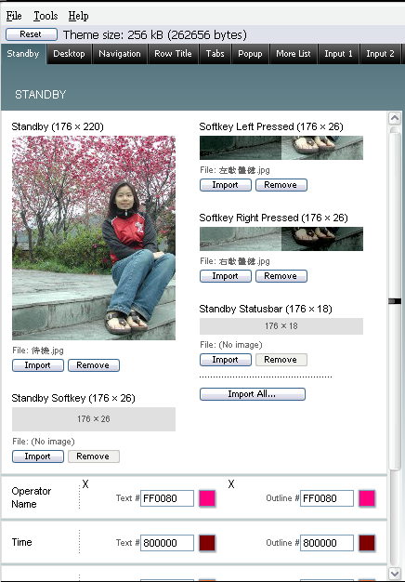Click the Operator Name label

click(x=32, y=497)
